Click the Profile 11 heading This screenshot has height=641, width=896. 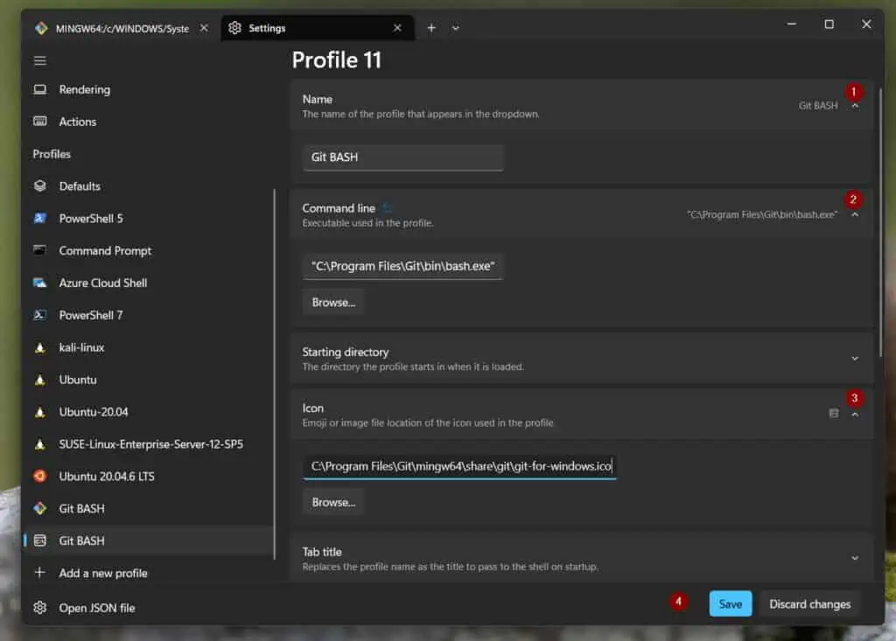click(336, 60)
